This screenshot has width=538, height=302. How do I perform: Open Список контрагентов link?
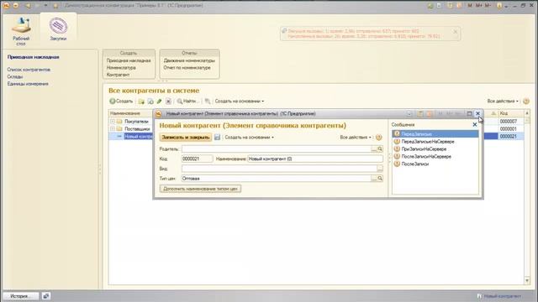29,70
